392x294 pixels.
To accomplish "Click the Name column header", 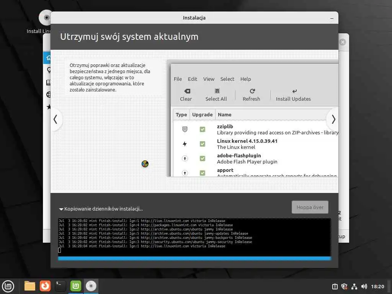I will [x=224, y=115].
